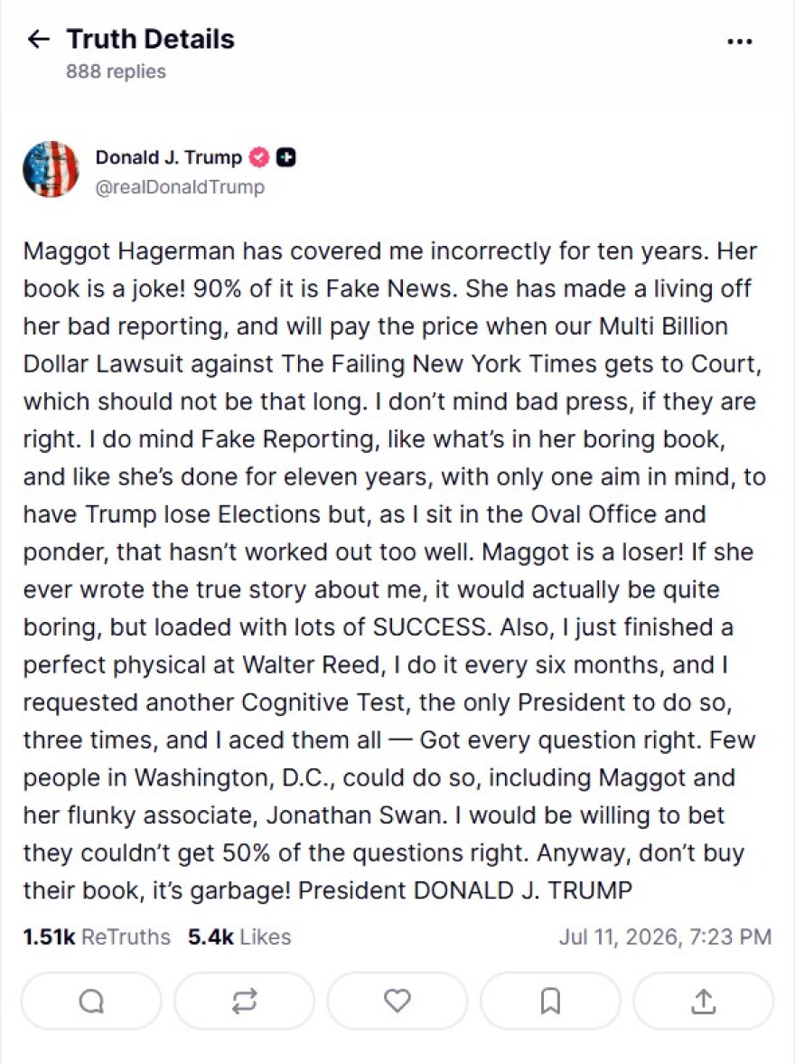The width and height of the screenshot is (795, 1064).
Task: Open the flag-painted profile avatar
Action: (x=51, y=170)
